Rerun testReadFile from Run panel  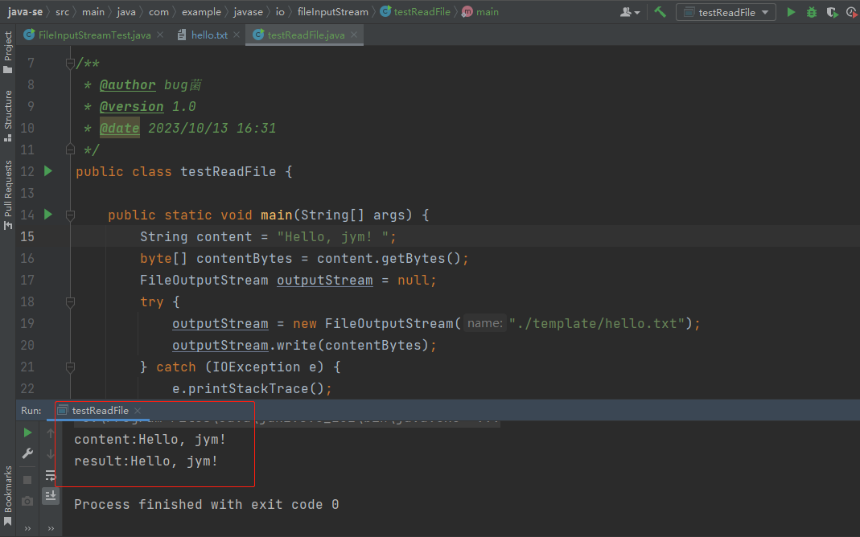pos(27,432)
